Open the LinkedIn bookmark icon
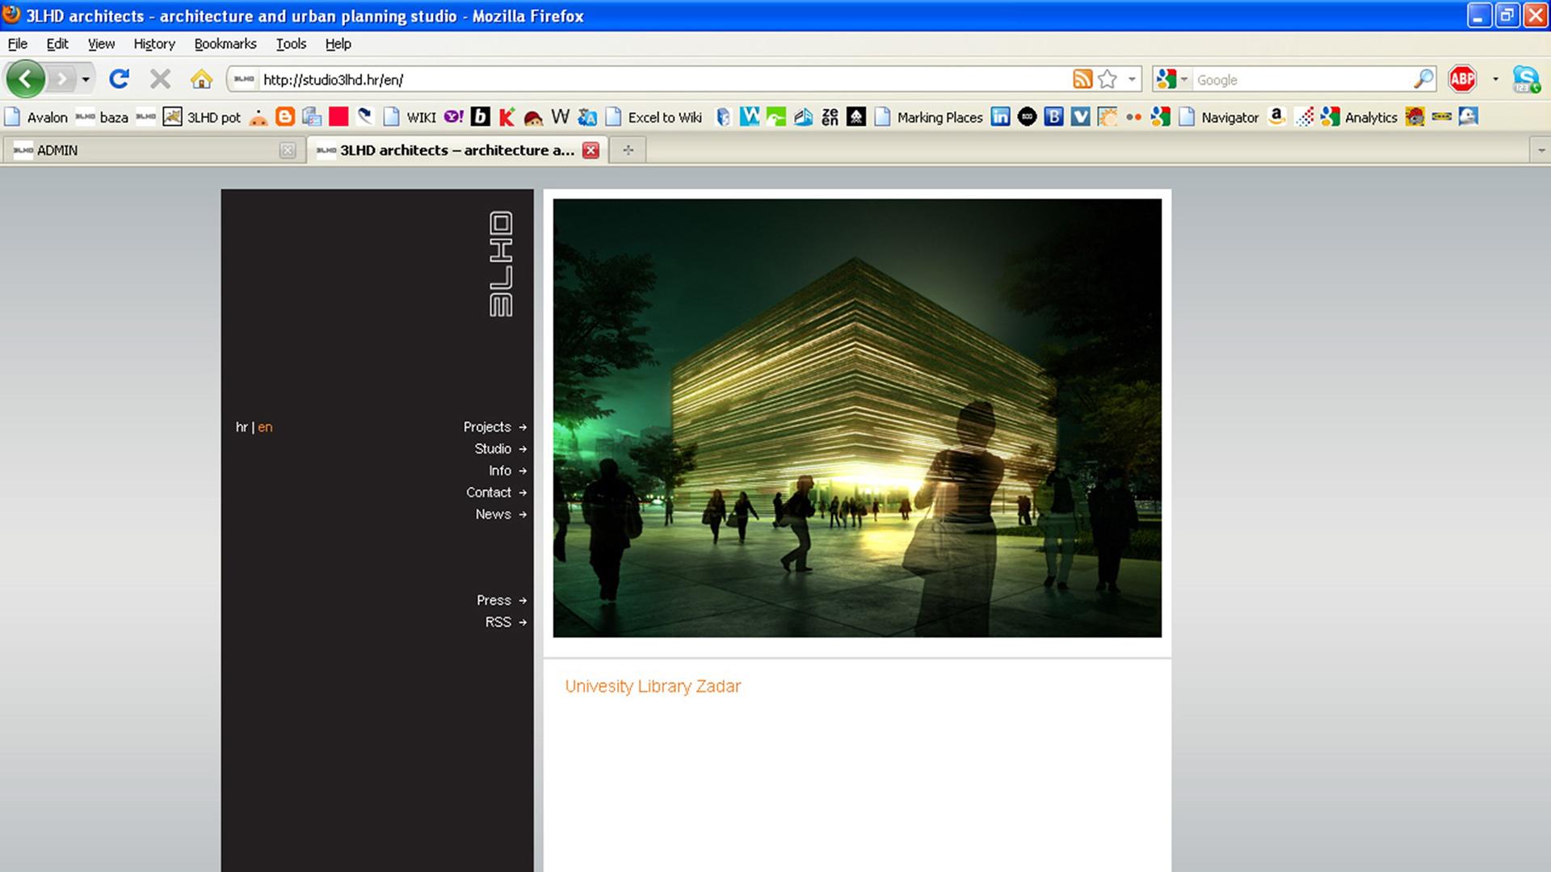Screen dimensions: 1551x872 pos(1000,117)
